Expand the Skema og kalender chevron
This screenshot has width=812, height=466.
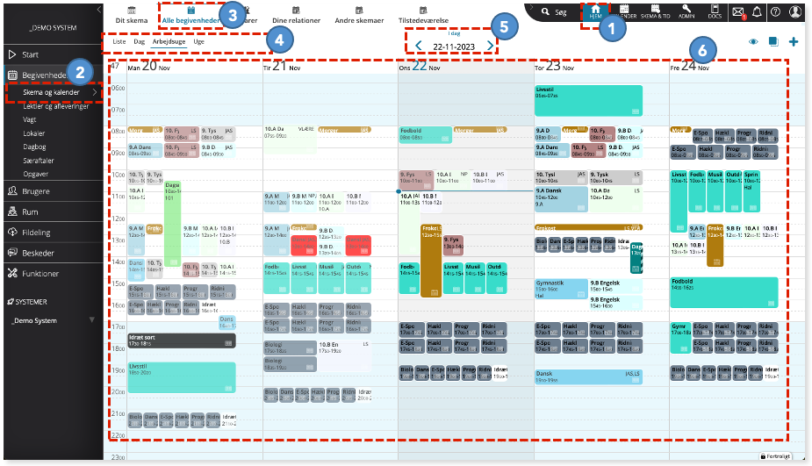[94, 92]
